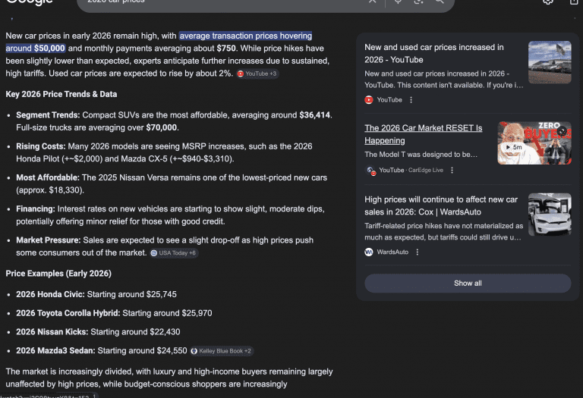The image size is (583, 398).
Task: Open the settings gear icon
Action: pyautogui.click(x=548, y=2)
